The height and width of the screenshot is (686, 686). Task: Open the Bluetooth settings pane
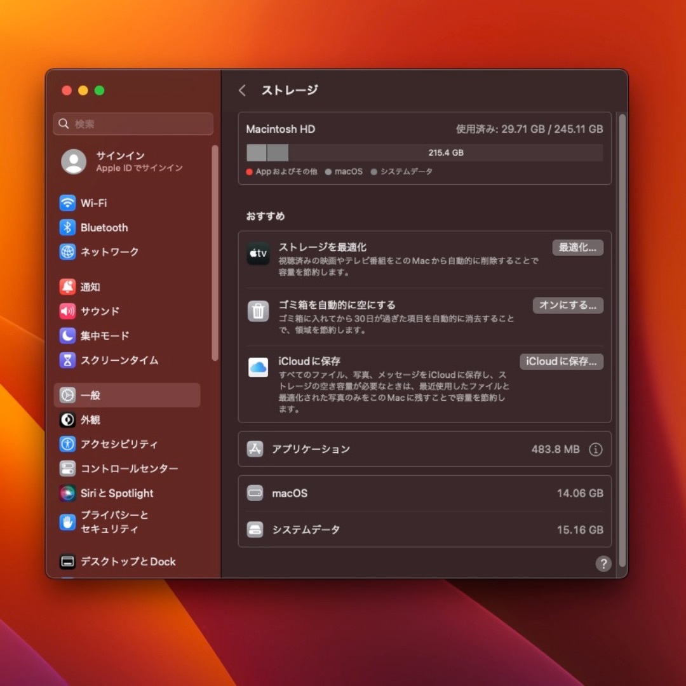coord(127,227)
